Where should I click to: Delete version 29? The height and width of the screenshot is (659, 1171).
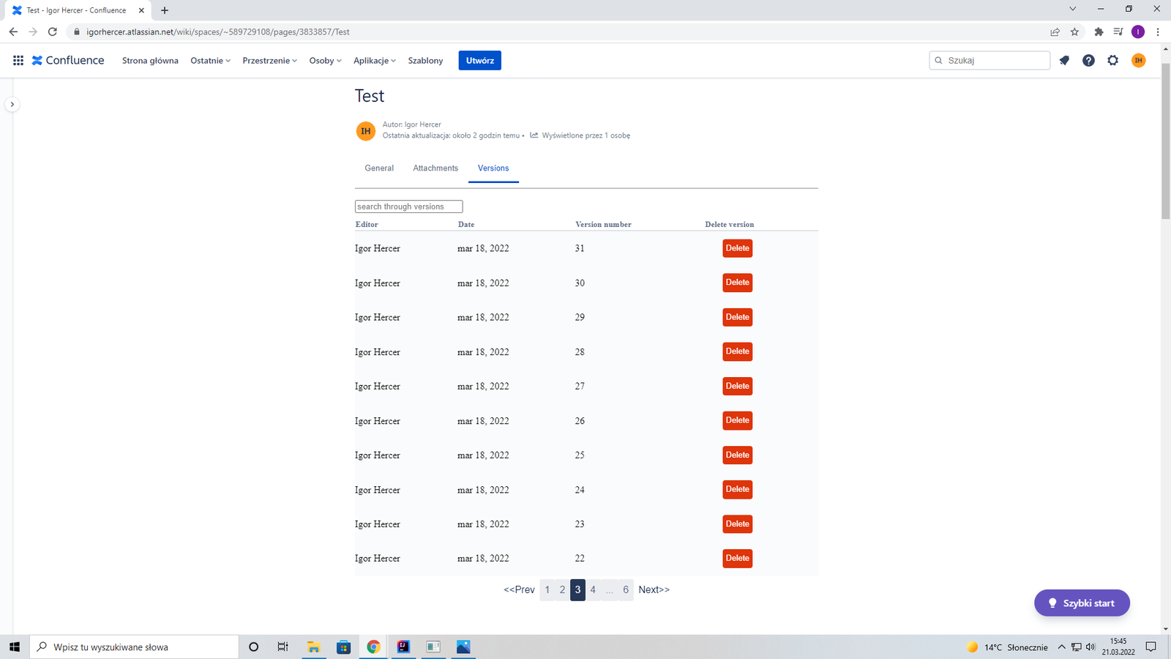737,317
